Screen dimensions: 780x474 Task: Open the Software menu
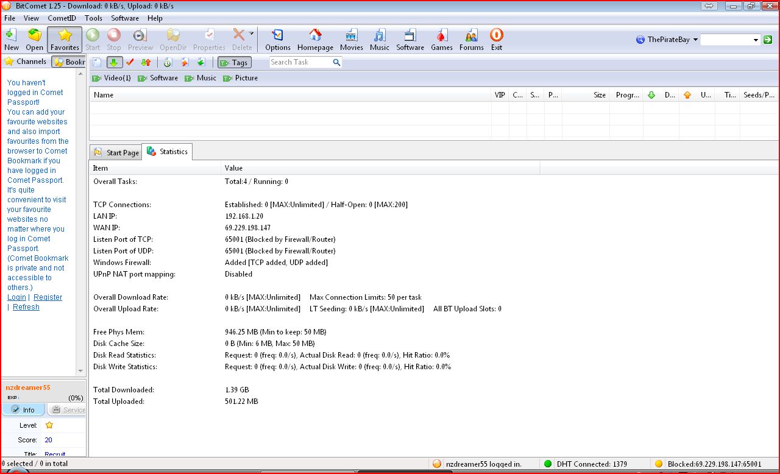pyautogui.click(x=125, y=18)
